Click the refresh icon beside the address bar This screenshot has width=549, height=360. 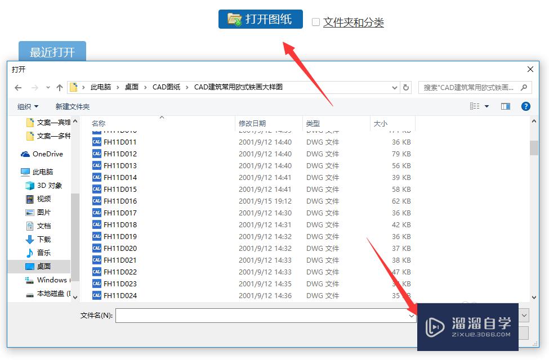coord(407,87)
